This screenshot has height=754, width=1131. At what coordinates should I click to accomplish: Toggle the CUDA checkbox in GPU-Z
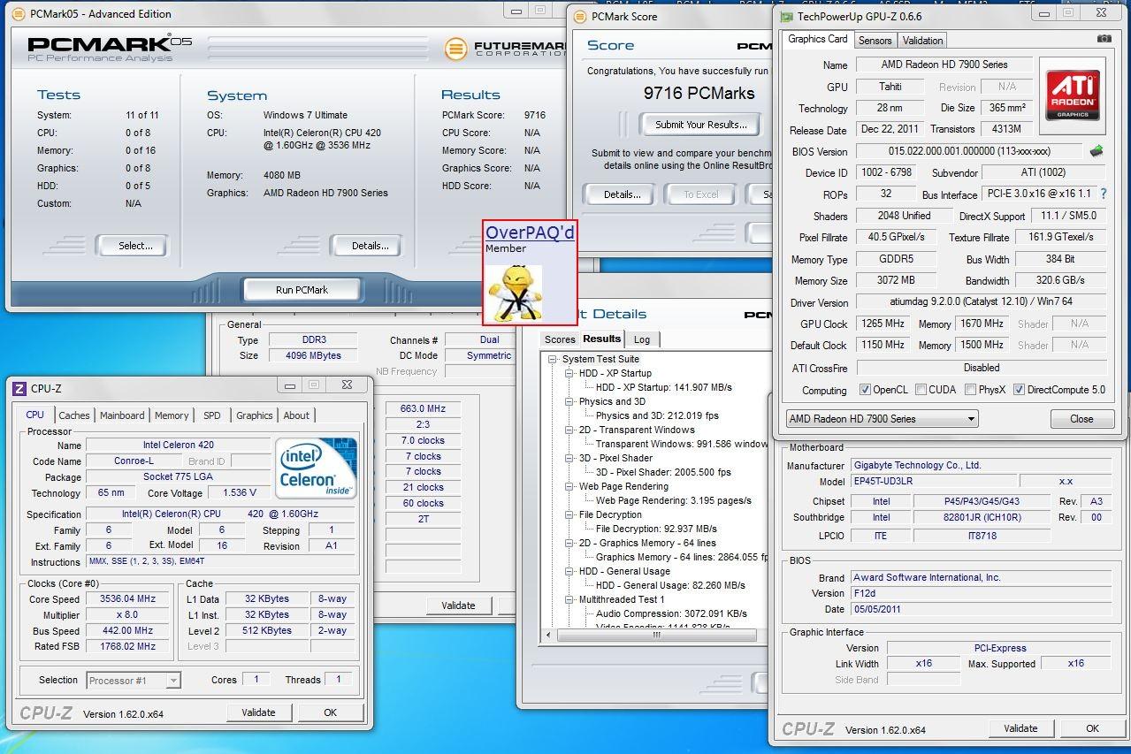point(921,390)
